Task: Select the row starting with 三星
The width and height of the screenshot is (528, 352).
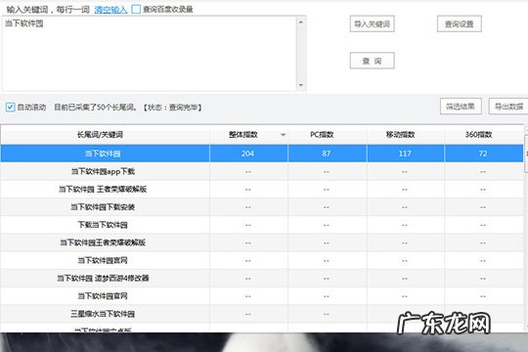Action: tap(262, 314)
